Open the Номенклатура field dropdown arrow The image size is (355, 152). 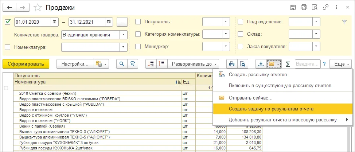[124, 47]
